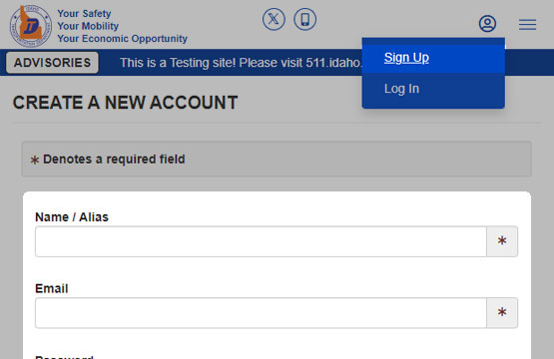Choose Log In from account dropdown

pos(433,89)
